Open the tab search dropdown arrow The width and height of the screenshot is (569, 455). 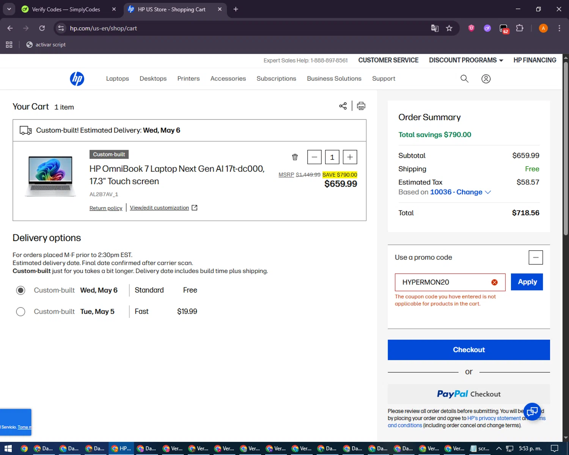9,9
